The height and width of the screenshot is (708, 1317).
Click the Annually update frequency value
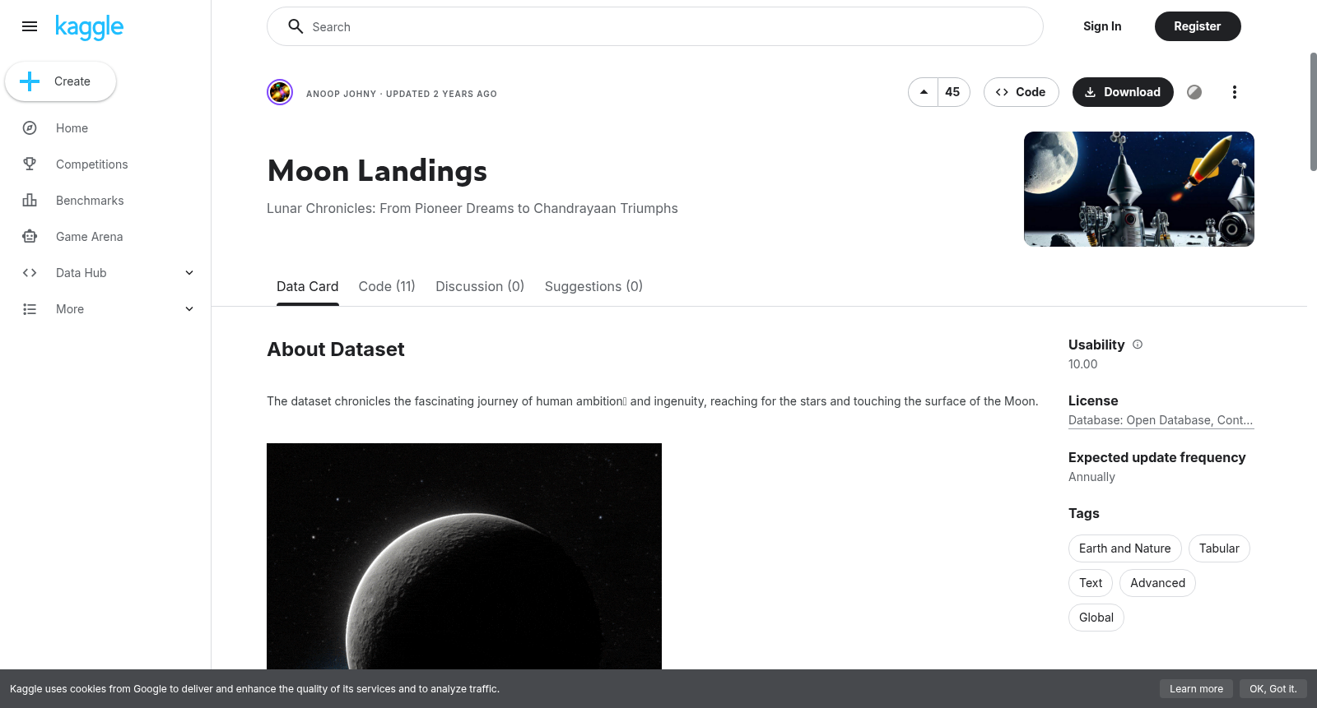1091,477
